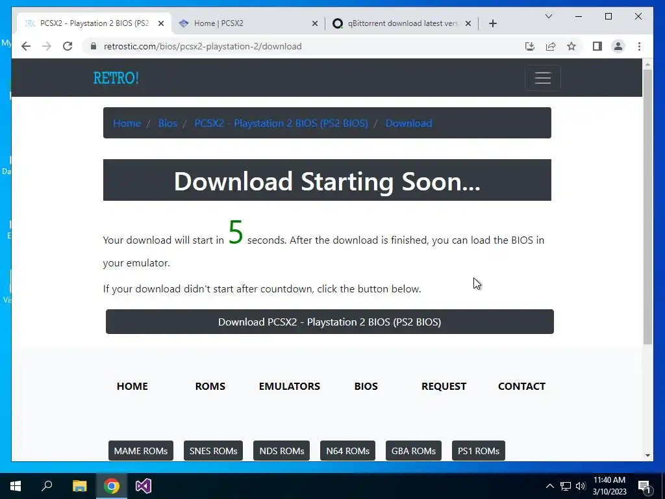Select the PCSX2 - Playstation 2 BIOS tab

(x=94, y=23)
